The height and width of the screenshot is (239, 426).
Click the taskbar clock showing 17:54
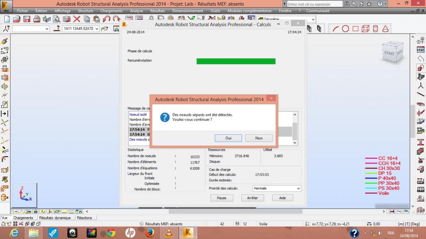coord(409,231)
